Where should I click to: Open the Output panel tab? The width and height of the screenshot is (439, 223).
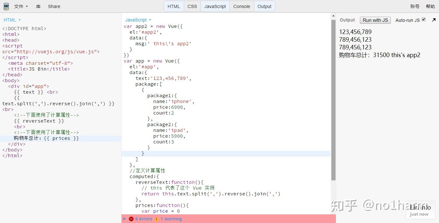[264, 6]
